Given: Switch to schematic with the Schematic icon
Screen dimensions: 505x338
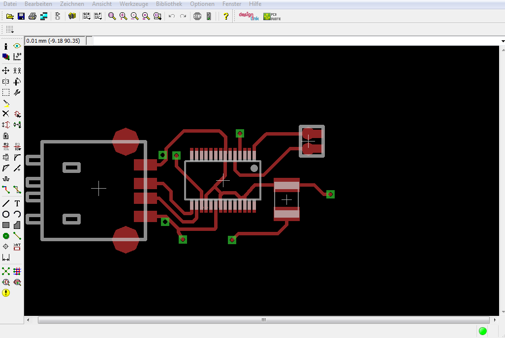Looking at the screenshot, I should tap(58, 16).
